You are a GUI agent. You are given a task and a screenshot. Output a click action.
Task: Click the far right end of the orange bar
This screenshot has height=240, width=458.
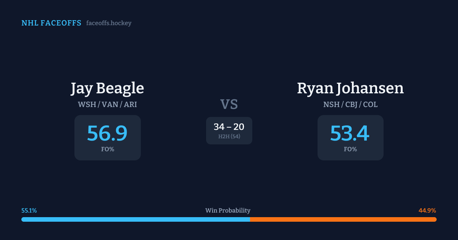click(435, 219)
